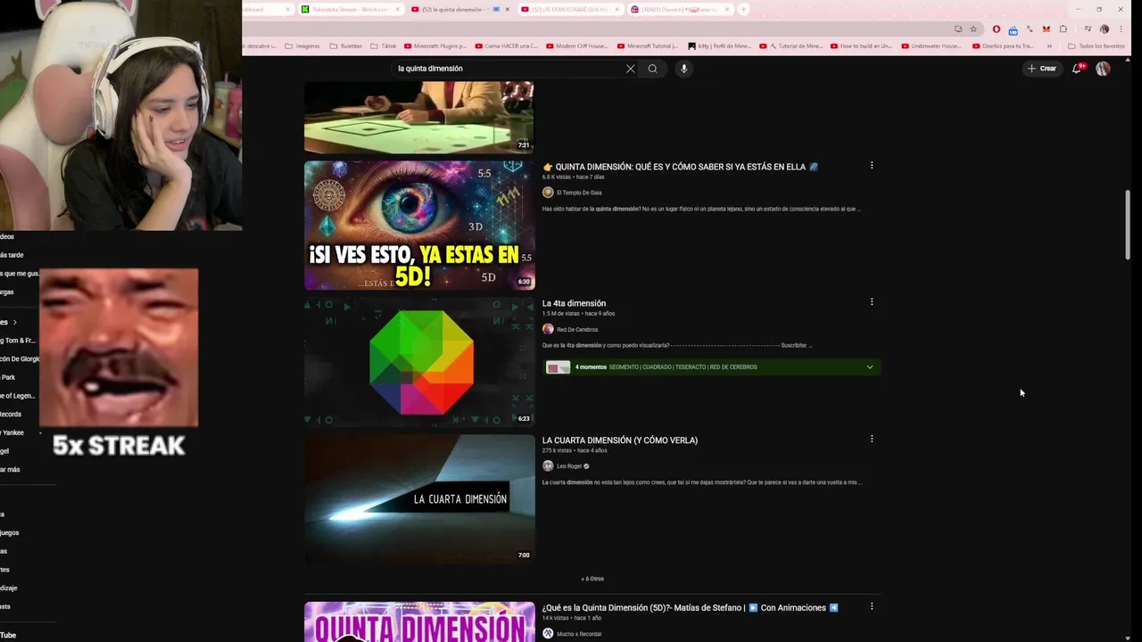The height and width of the screenshot is (642, 1142).
Task: Open options menu for La 4ta dimensión
Action: click(x=872, y=302)
